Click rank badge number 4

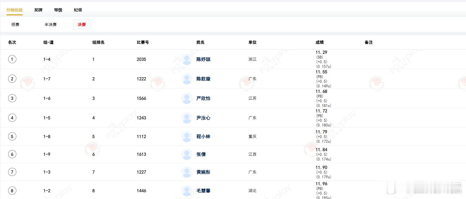click(x=12, y=118)
